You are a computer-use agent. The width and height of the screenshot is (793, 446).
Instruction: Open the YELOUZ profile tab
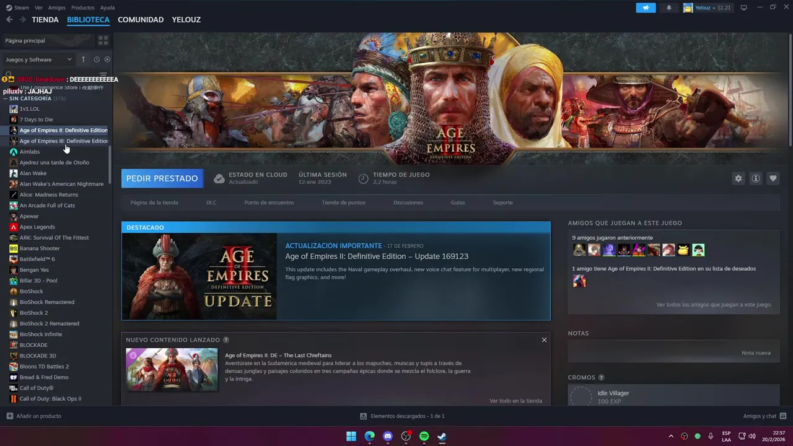(x=186, y=20)
